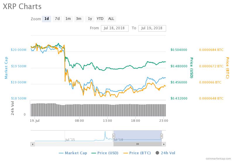
Task: Click the navigator right scroll arrow
Action: tap(164, 144)
